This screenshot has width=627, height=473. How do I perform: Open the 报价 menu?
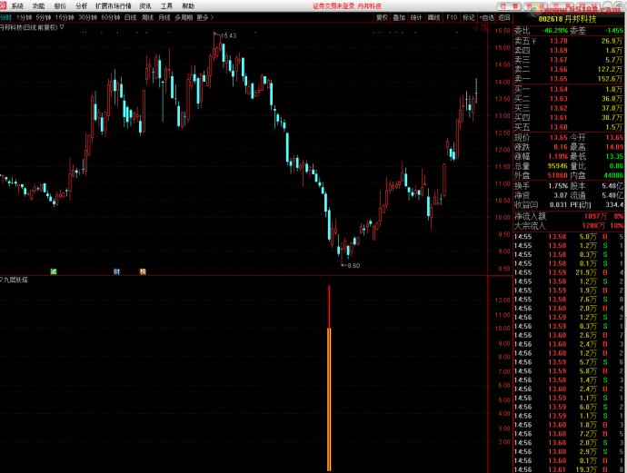tap(60, 6)
